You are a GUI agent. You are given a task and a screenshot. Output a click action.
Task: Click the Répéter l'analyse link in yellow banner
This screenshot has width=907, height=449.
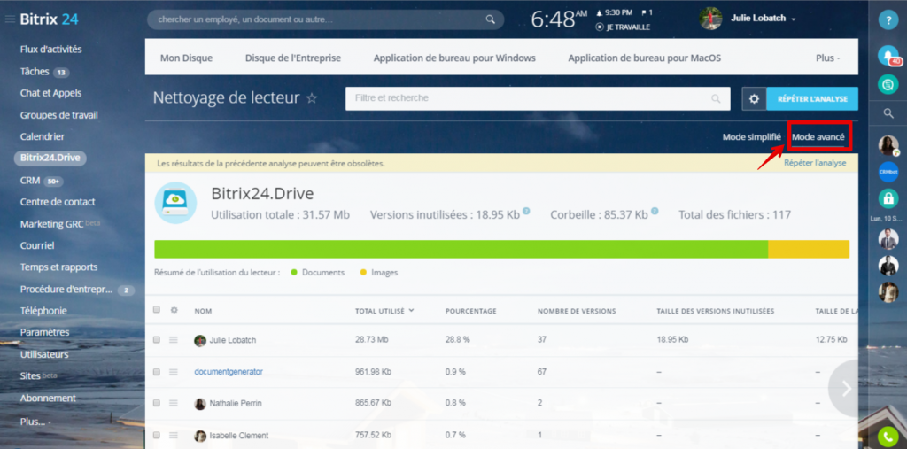coord(815,163)
